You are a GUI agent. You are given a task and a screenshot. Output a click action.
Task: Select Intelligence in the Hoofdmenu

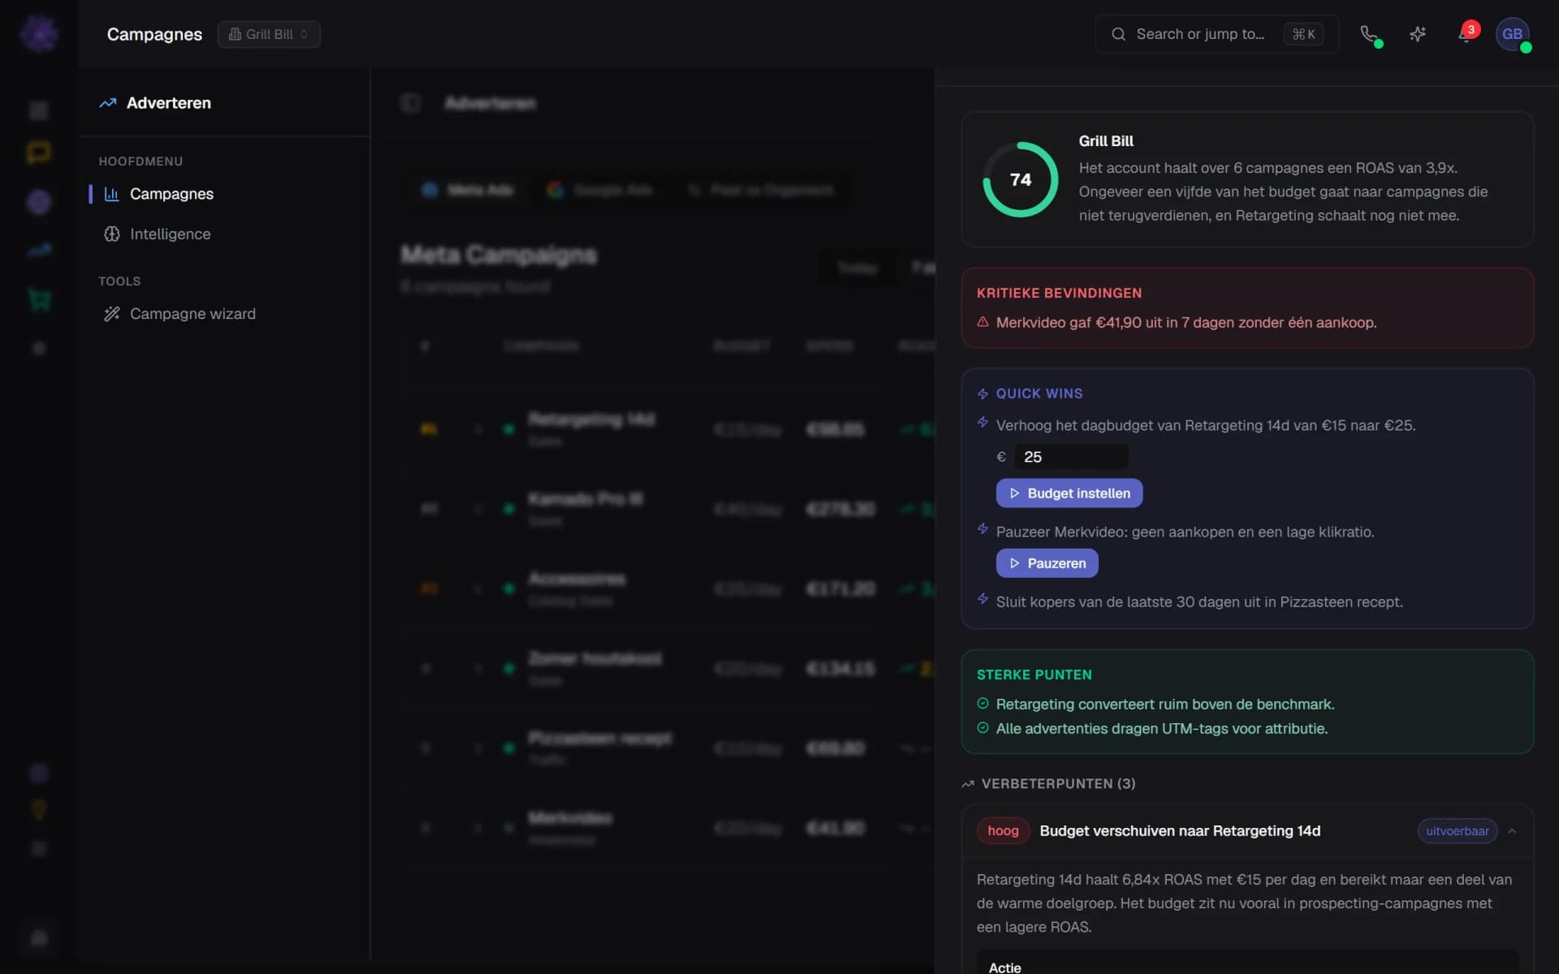coord(170,234)
